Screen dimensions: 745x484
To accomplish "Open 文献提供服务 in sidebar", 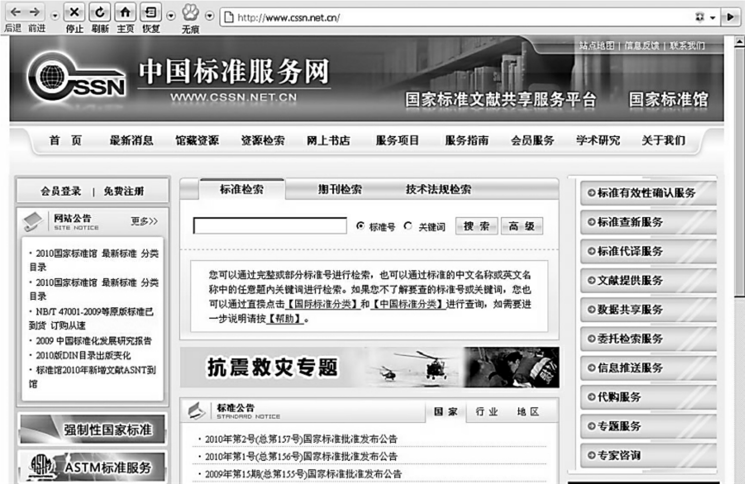I will pyautogui.click(x=648, y=280).
